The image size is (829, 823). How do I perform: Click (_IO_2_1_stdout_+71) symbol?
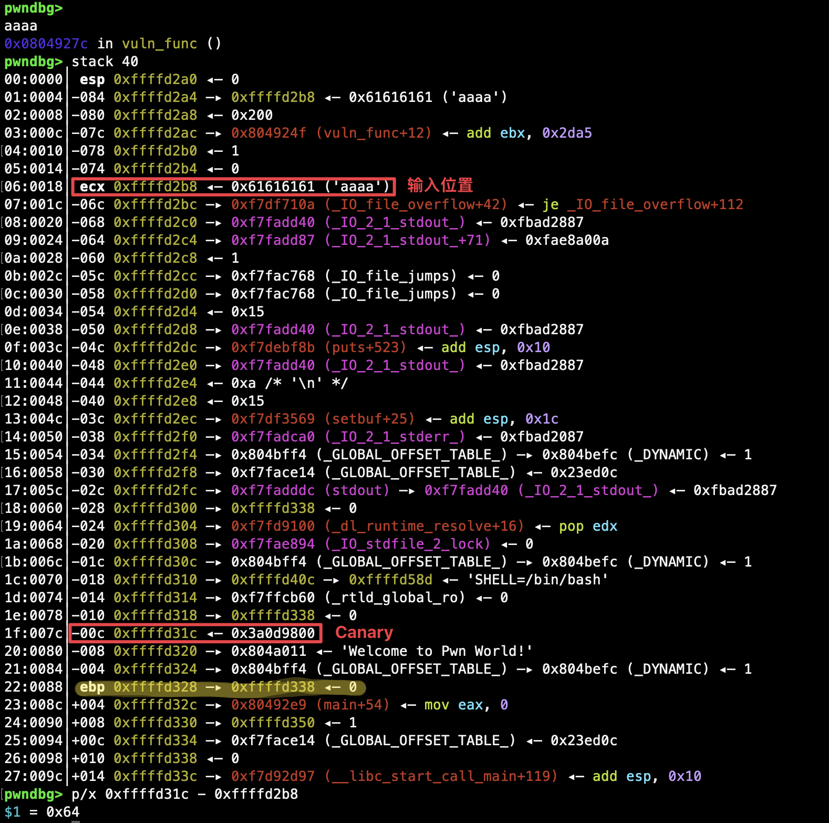408,240
